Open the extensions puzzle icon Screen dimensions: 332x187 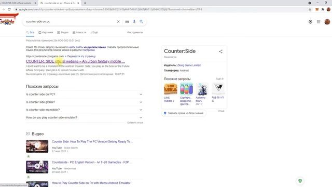323,9
